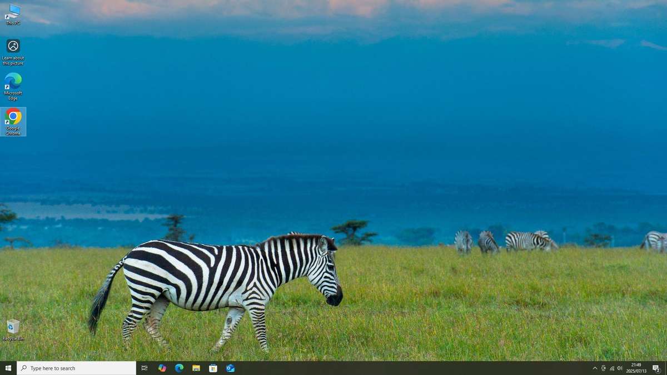Open the Start menu
This screenshot has width=667, height=375.
(9, 368)
